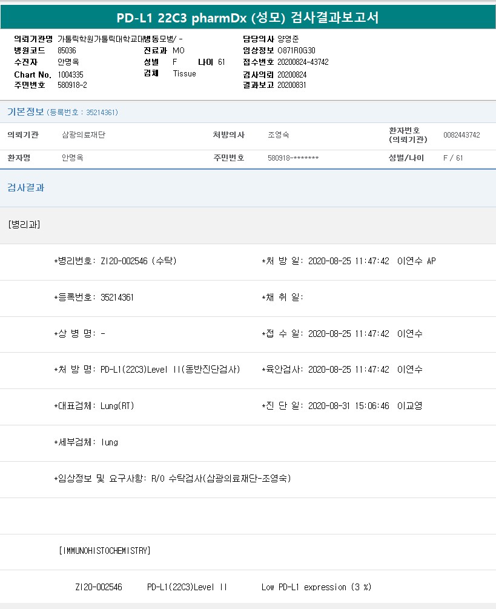
Task: Select the hospital code value 85036
Action: coord(67,50)
